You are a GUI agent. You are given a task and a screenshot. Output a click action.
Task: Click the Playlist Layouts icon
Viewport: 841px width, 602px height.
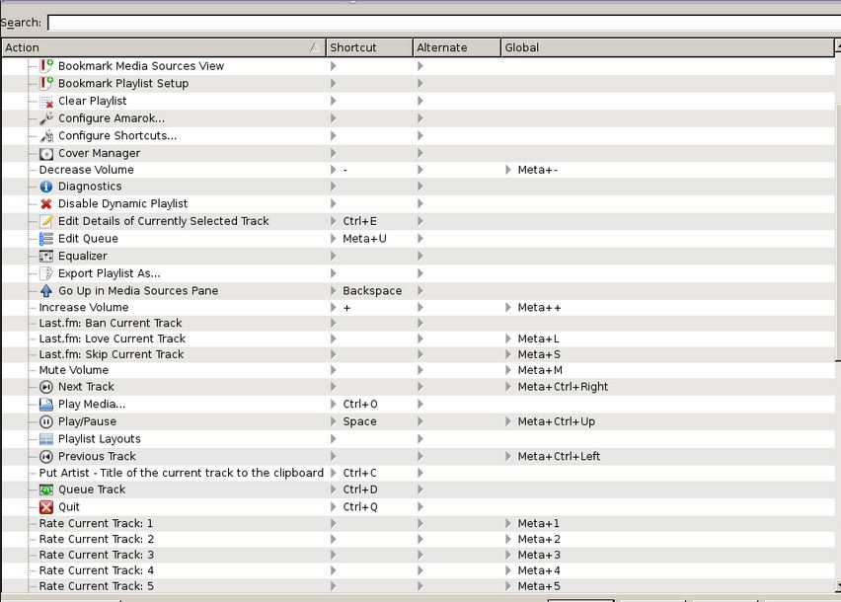(x=46, y=439)
